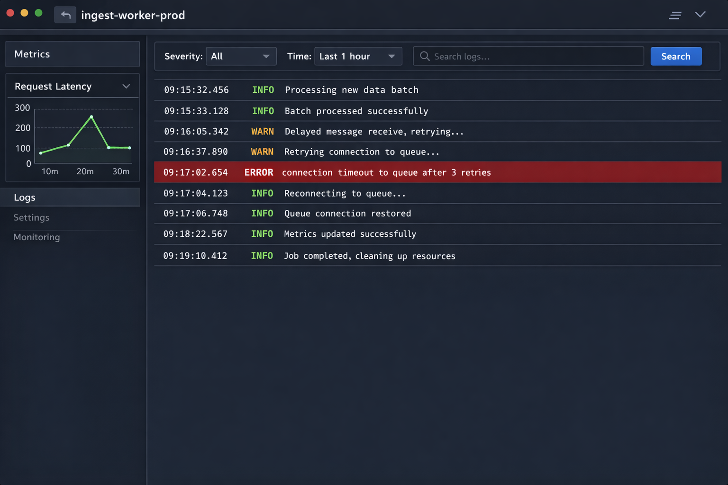The width and height of the screenshot is (728, 485).
Task: Collapse the Request Latency chart panel
Action: point(126,86)
